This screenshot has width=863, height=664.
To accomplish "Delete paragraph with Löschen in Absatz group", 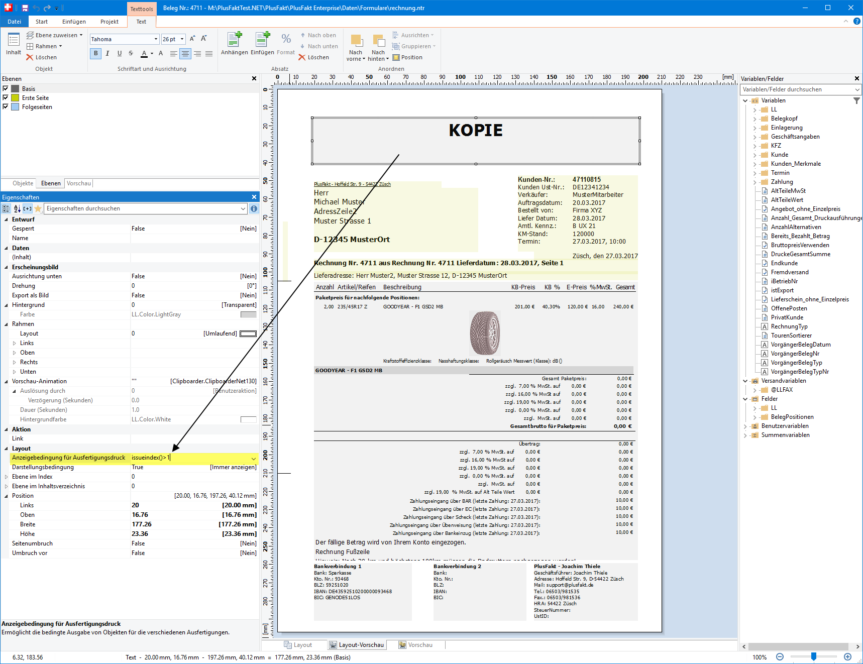I will pyautogui.click(x=314, y=57).
